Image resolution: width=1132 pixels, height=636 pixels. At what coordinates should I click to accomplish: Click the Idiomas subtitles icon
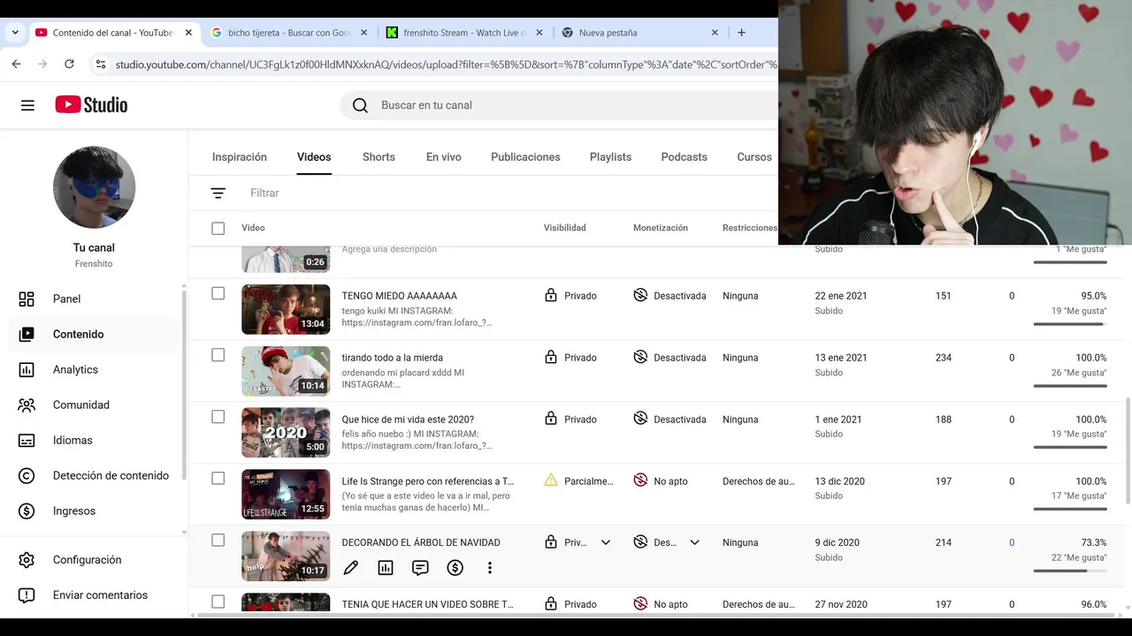pyautogui.click(x=27, y=440)
